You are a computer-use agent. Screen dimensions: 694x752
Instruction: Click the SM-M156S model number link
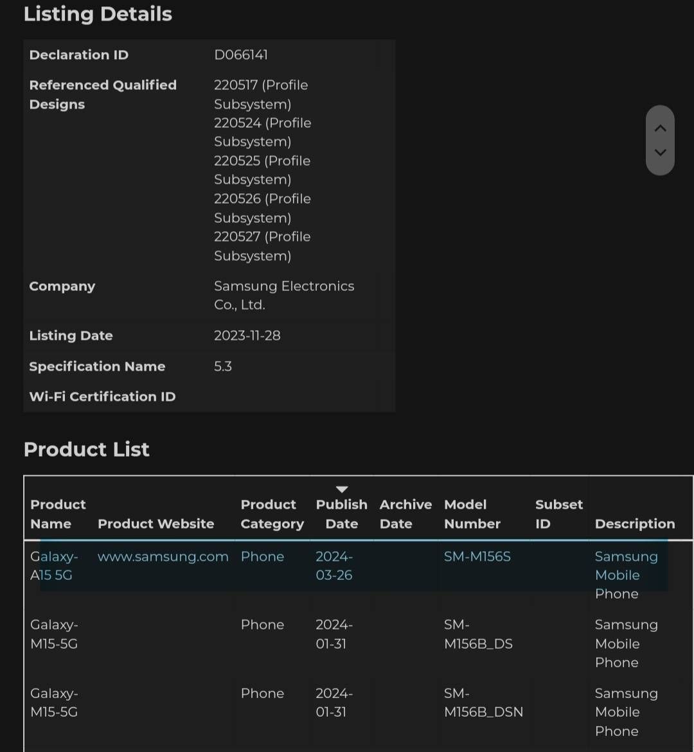pos(477,557)
